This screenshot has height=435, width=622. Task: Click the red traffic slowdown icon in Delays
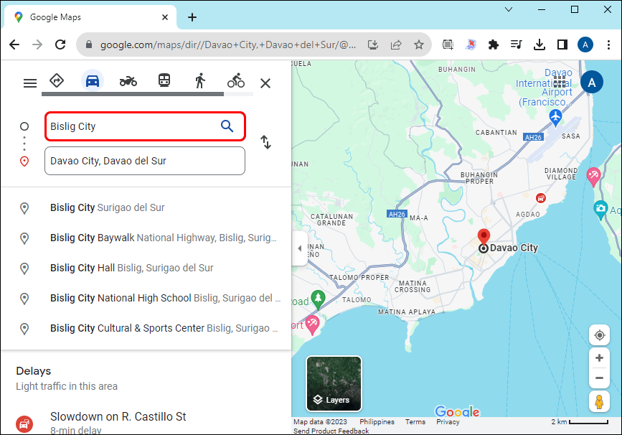(24, 424)
